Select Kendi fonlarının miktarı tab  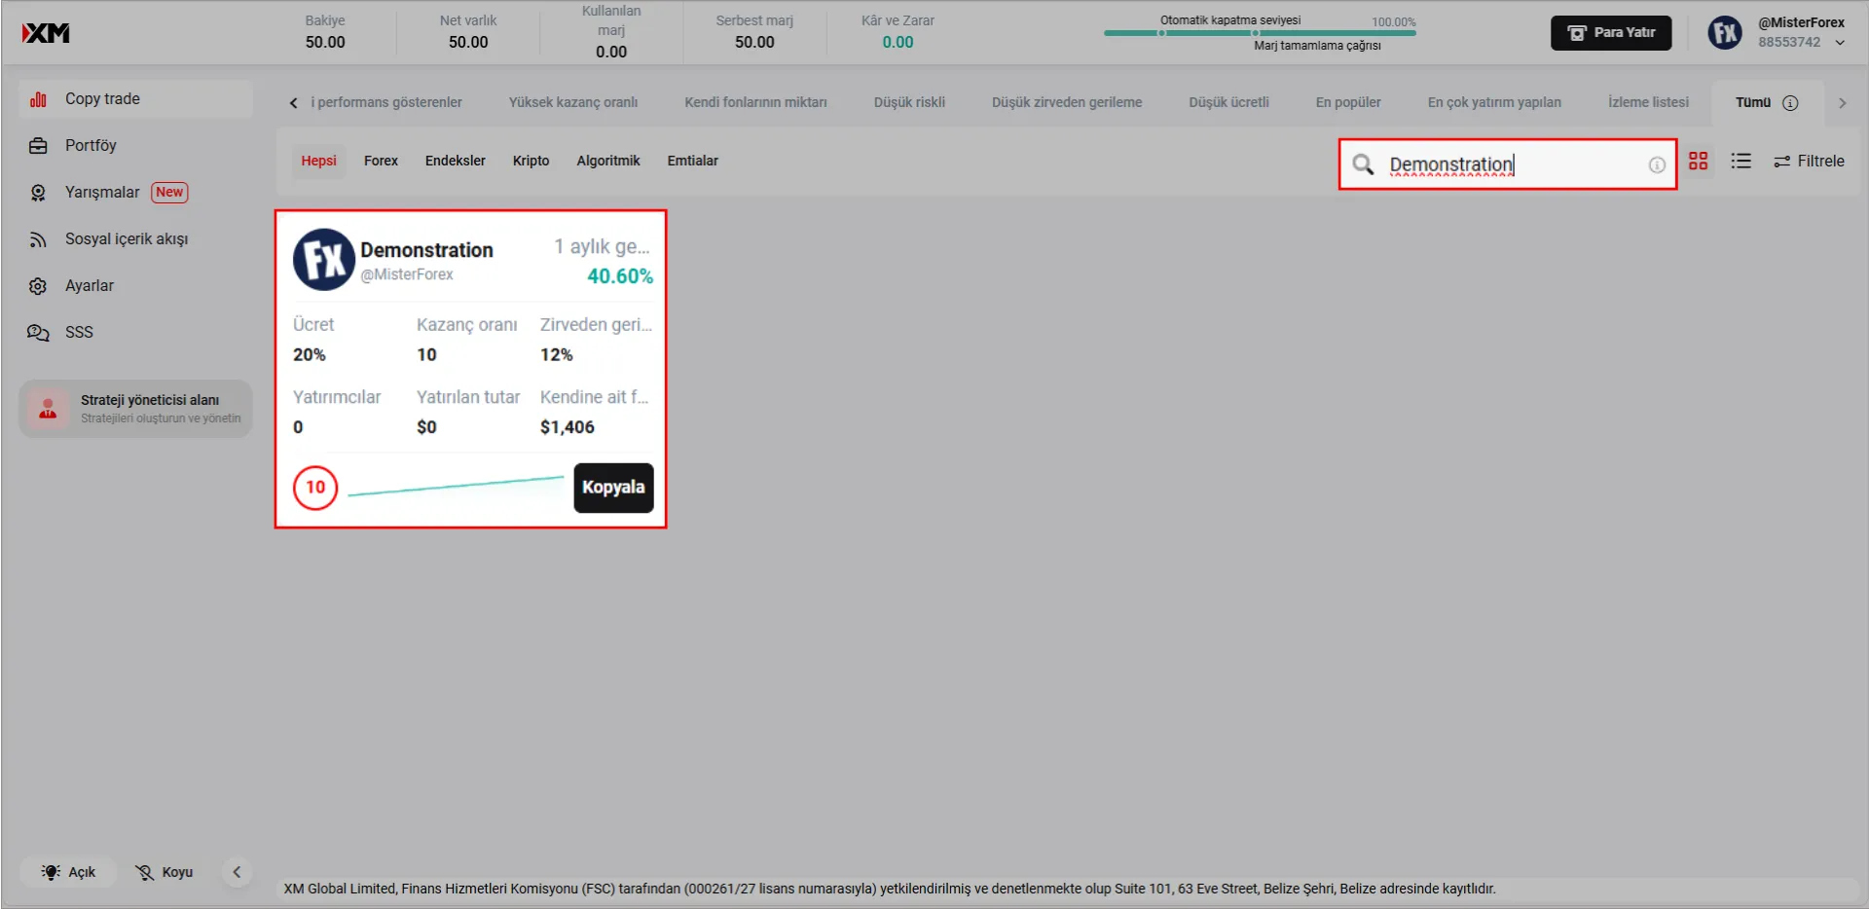[755, 102]
